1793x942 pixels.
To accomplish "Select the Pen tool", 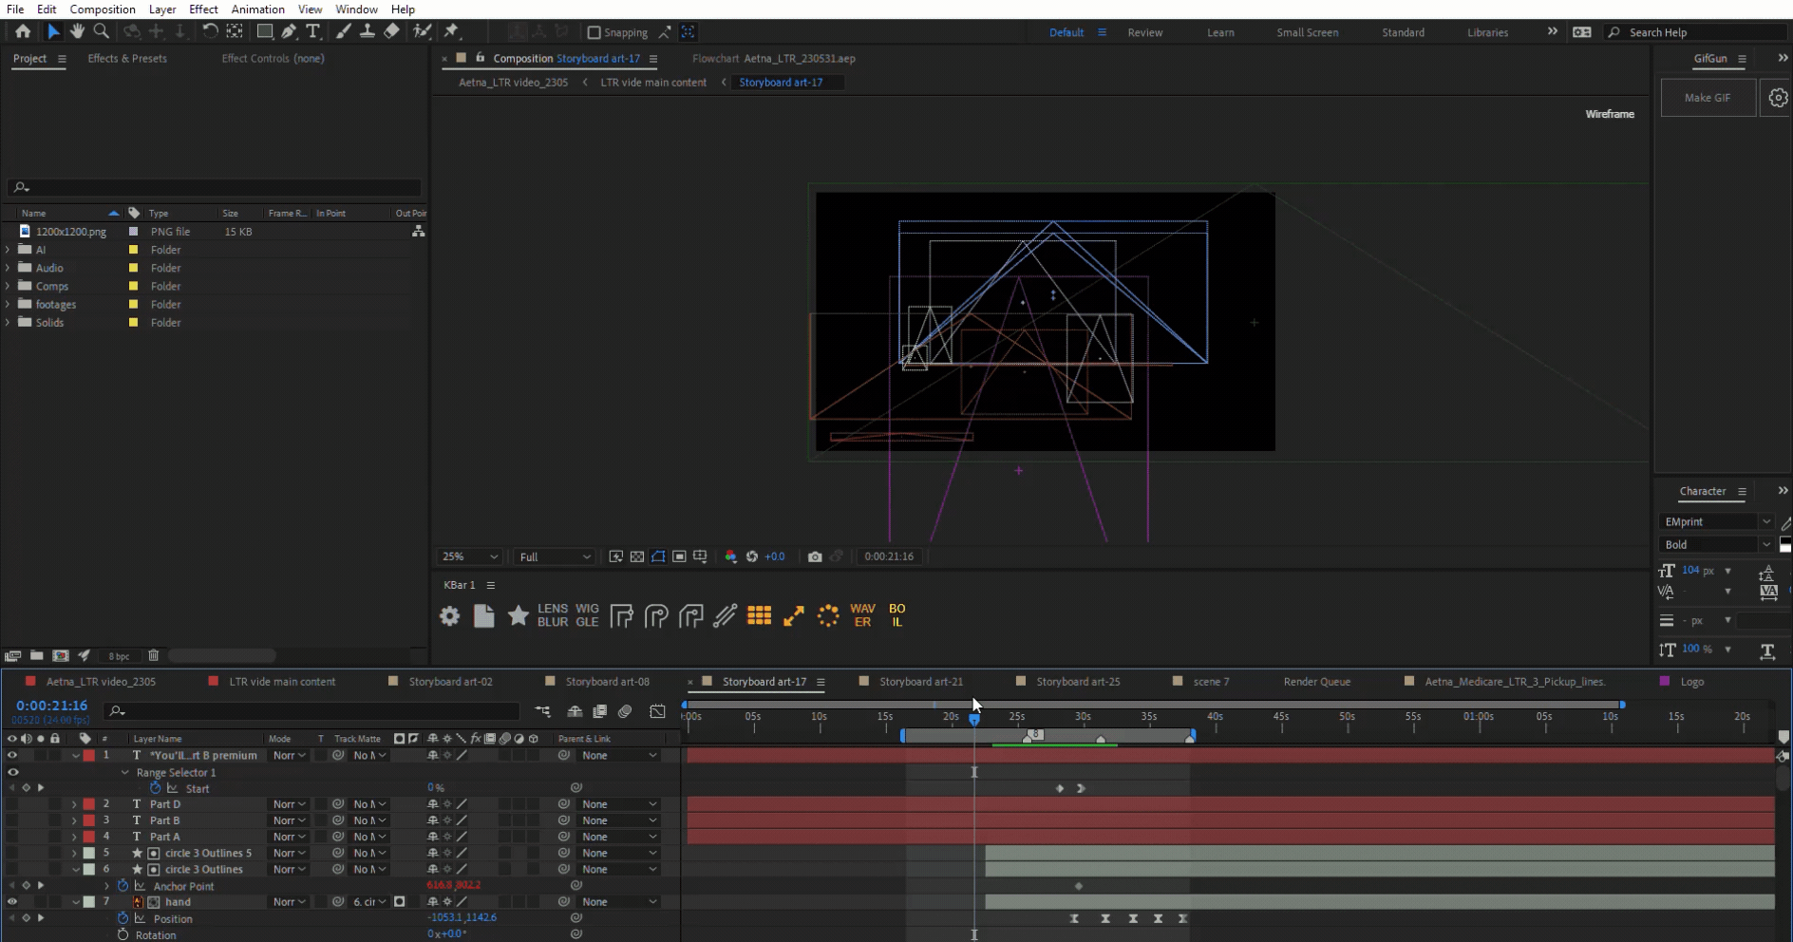I will click(x=289, y=31).
